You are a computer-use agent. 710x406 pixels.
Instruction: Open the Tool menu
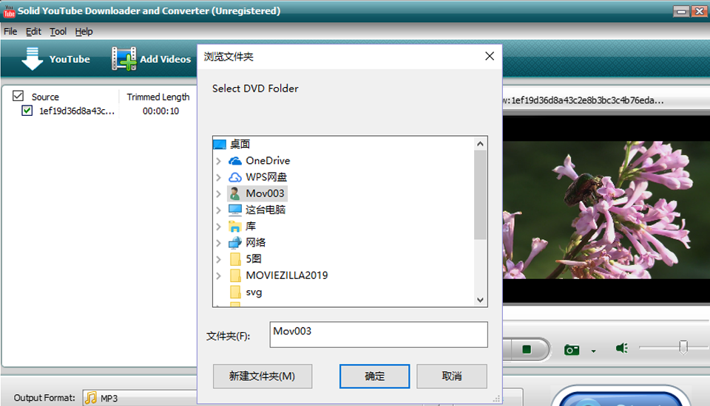tap(58, 32)
